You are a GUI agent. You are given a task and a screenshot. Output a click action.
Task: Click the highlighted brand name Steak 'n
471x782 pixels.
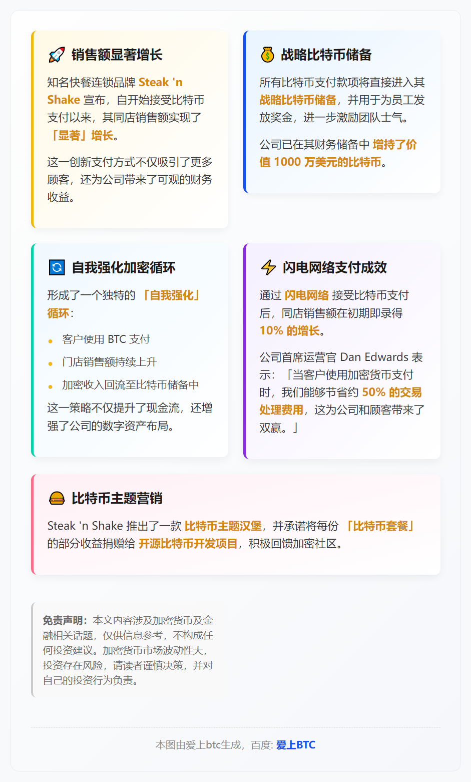click(x=161, y=82)
